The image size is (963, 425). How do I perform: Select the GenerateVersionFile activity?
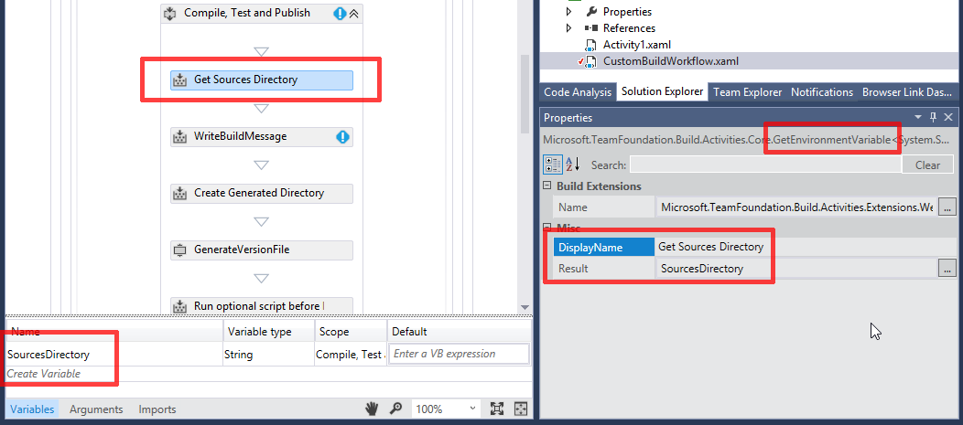coord(261,250)
